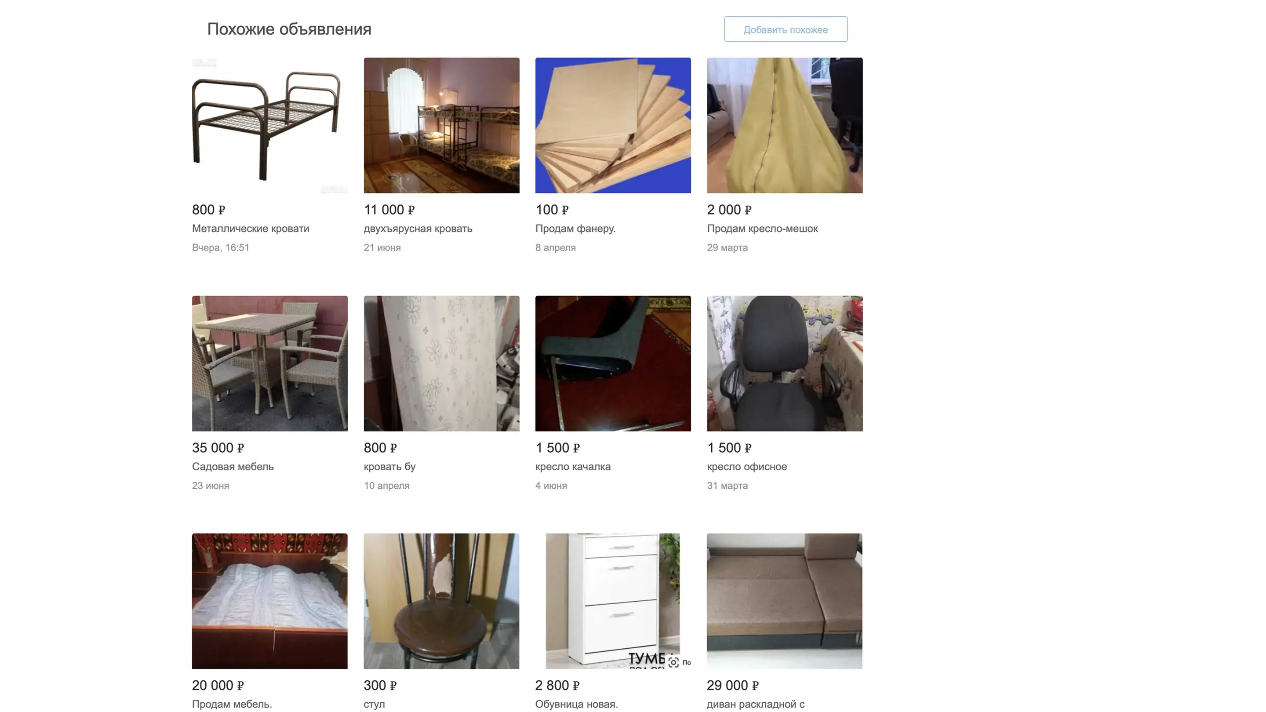Image resolution: width=1266 pixels, height=712 pixels.
Task: Open the yellow bean bag chair thumbnail
Action: pyautogui.click(x=784, y=125)
